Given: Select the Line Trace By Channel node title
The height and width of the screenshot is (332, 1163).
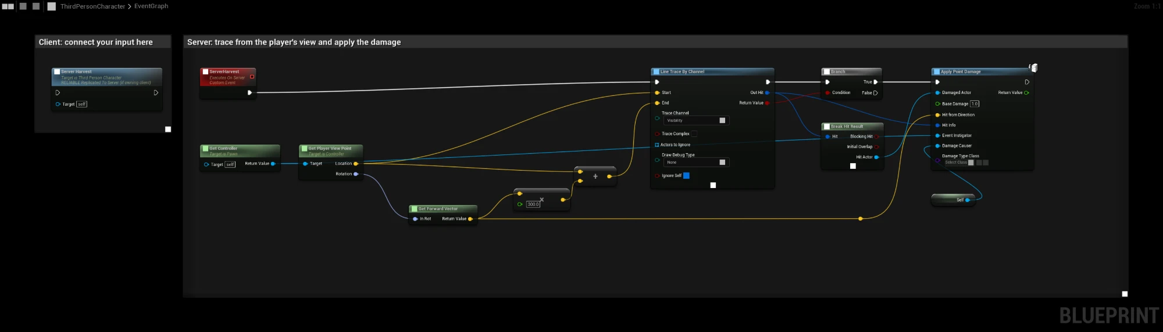Looking at the screenshot, I should click(x=682, y=72).
